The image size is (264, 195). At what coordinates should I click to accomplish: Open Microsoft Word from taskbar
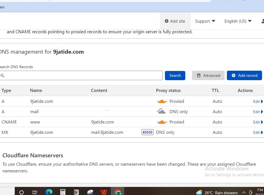click(x=76, y=192)
